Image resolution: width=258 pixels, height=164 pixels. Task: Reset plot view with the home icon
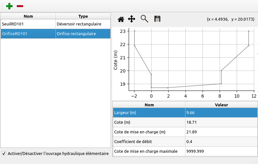point(121,19)
